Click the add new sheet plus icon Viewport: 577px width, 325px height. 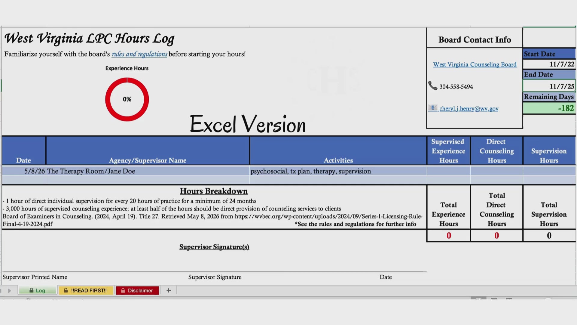[x=169, y=290]
